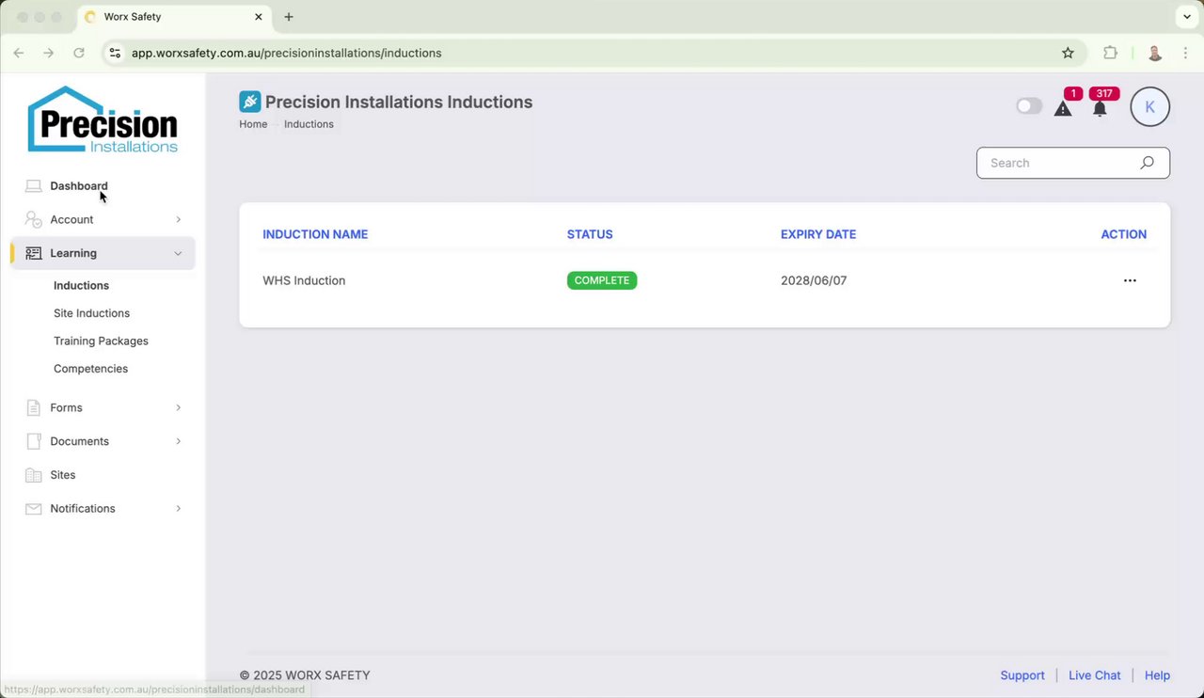This screenshot has width=1204, height=698.
Task: Click the Notifications envelope icon
Action: [x=33, y=509]
